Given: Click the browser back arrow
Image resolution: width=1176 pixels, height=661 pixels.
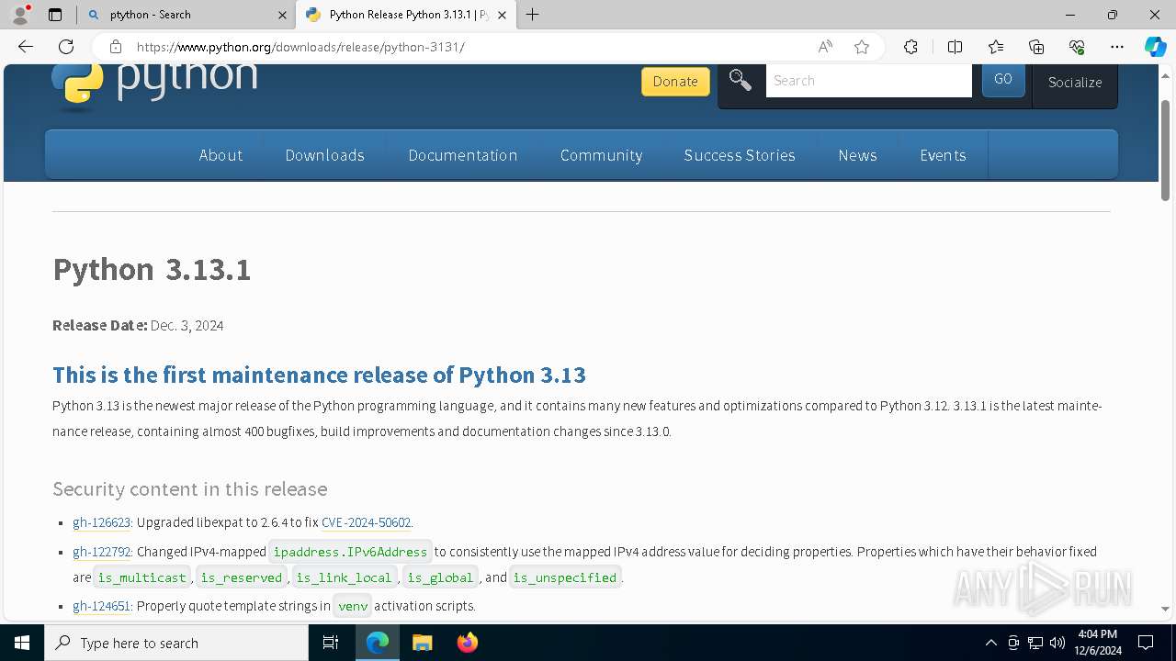Looking at the screenshot, I should (x=26, y=47).
